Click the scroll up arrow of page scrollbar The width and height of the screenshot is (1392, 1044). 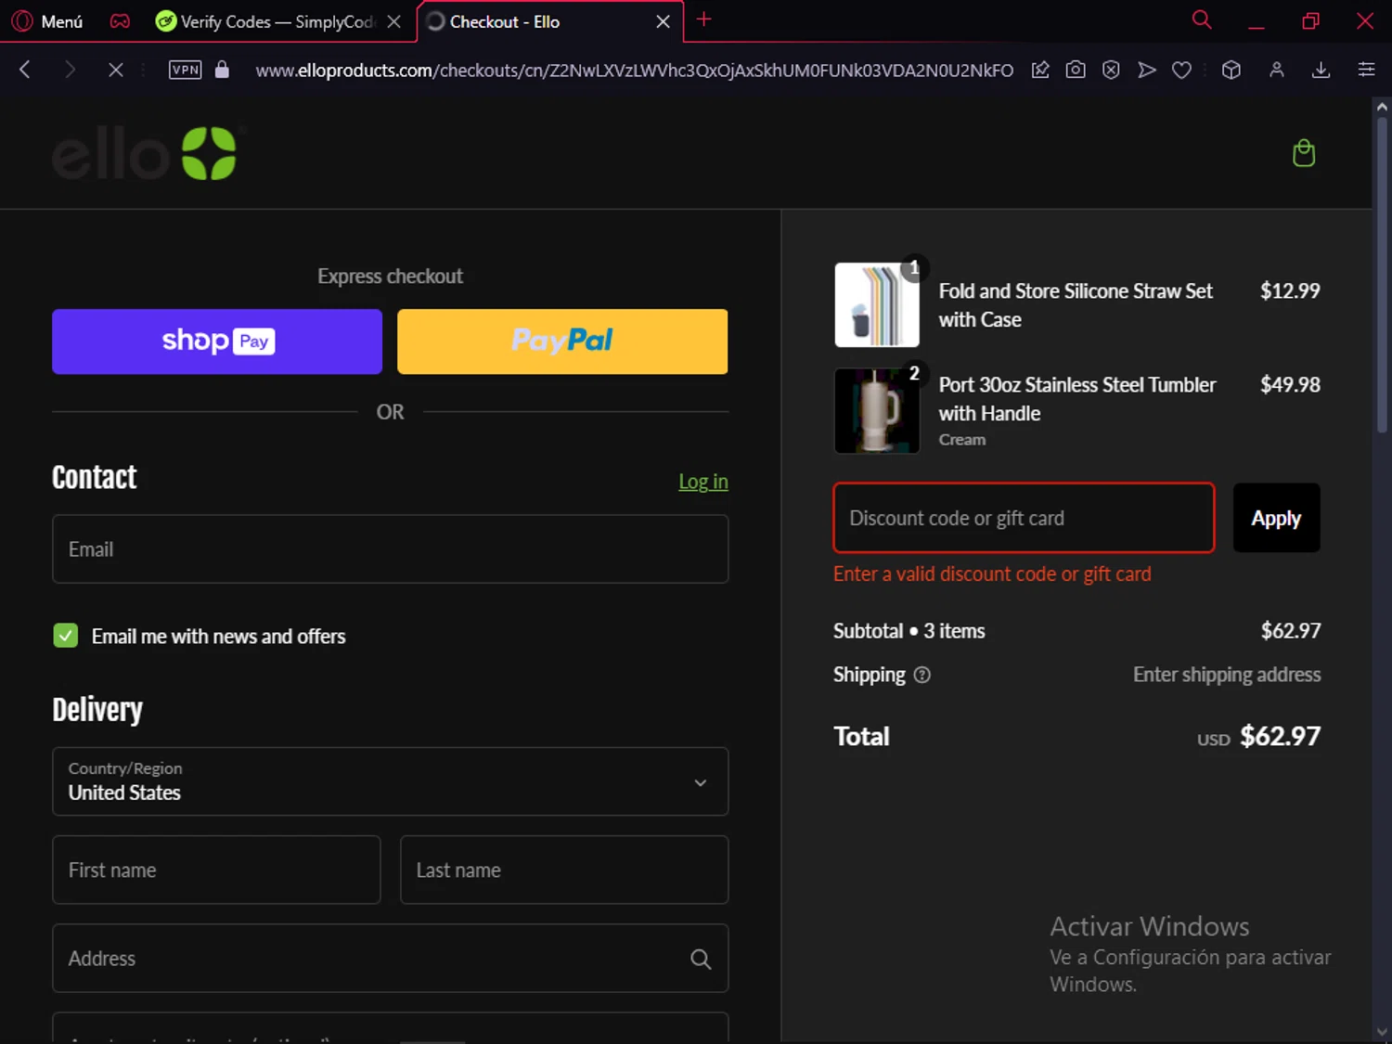tap(1382, 107)
